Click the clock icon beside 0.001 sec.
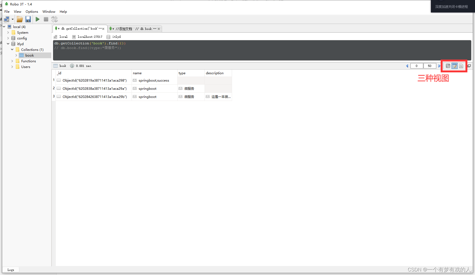The height and width of the screenshot is (275, 475). [x=72, y=66]
